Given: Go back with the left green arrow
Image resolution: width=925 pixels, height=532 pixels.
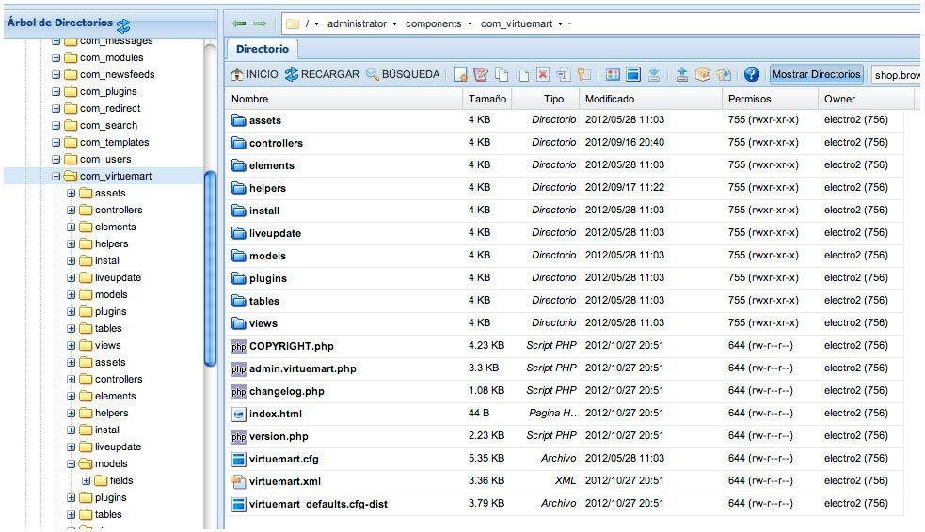Looking at the screenshot, I should coord(239,23).
